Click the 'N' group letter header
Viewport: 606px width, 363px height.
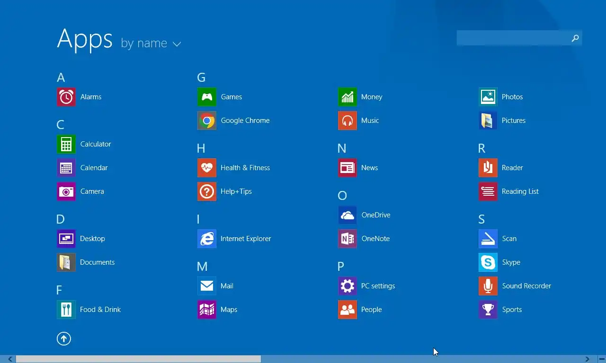342,148
